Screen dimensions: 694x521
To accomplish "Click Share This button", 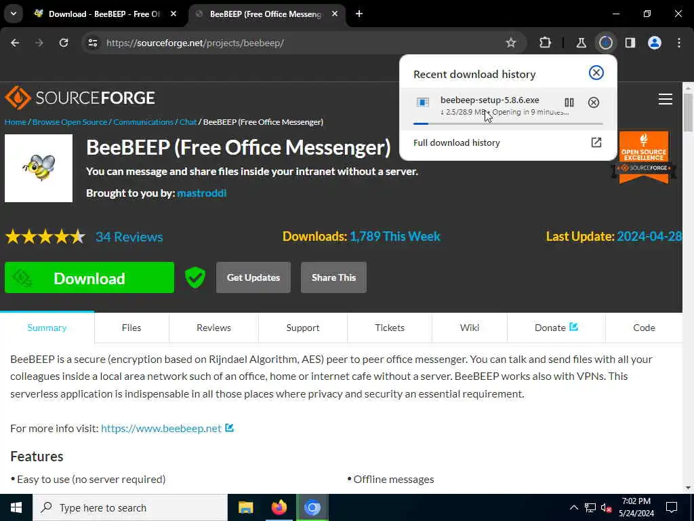I will [333, 277].
